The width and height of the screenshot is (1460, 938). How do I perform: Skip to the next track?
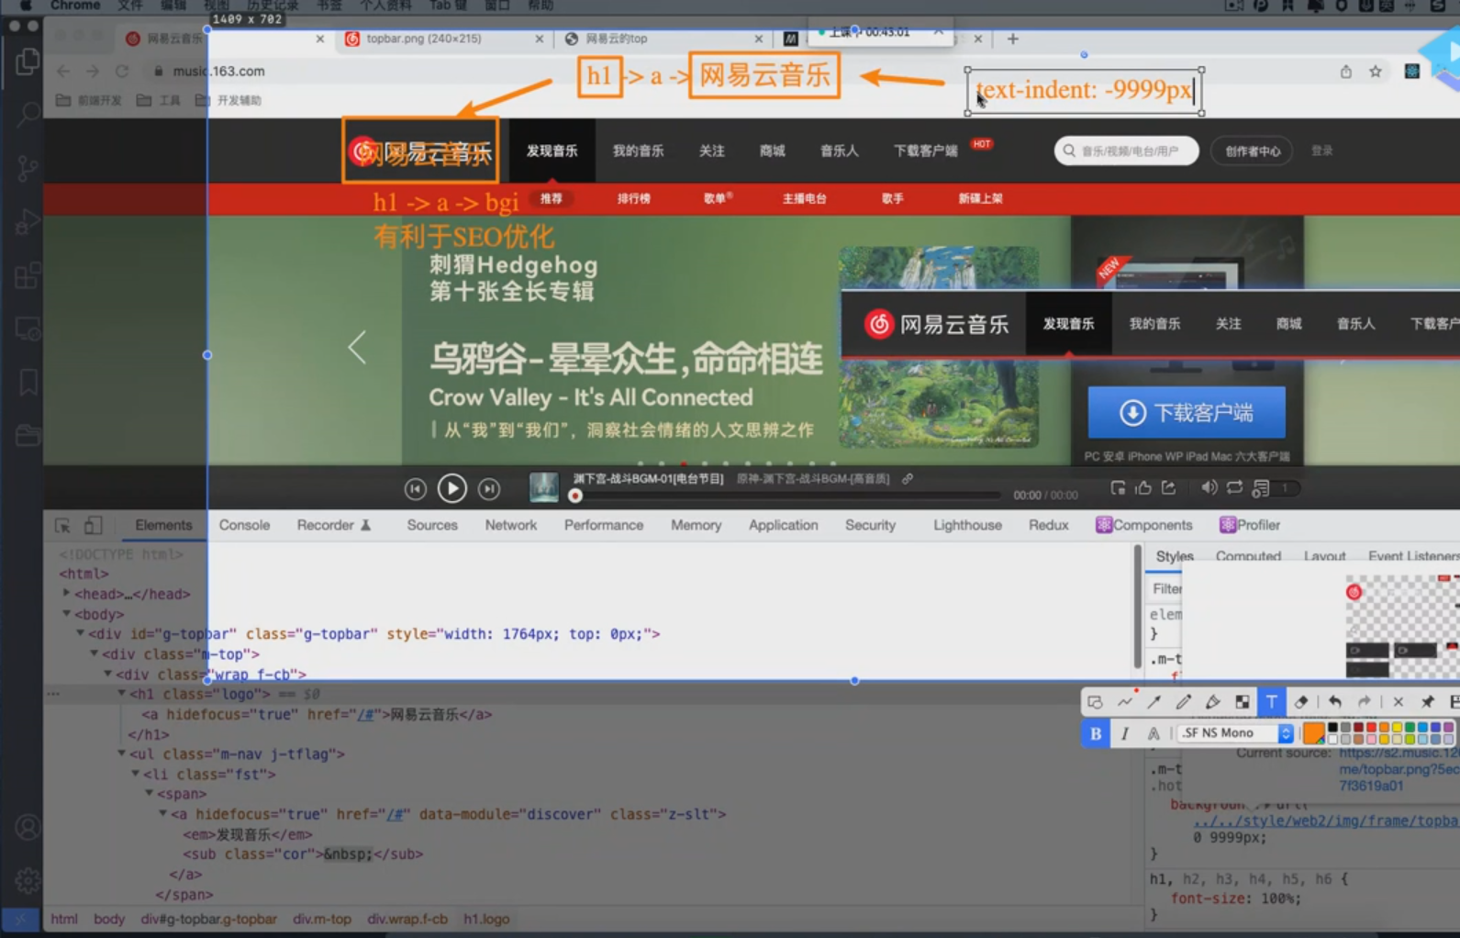coord(489,489)
